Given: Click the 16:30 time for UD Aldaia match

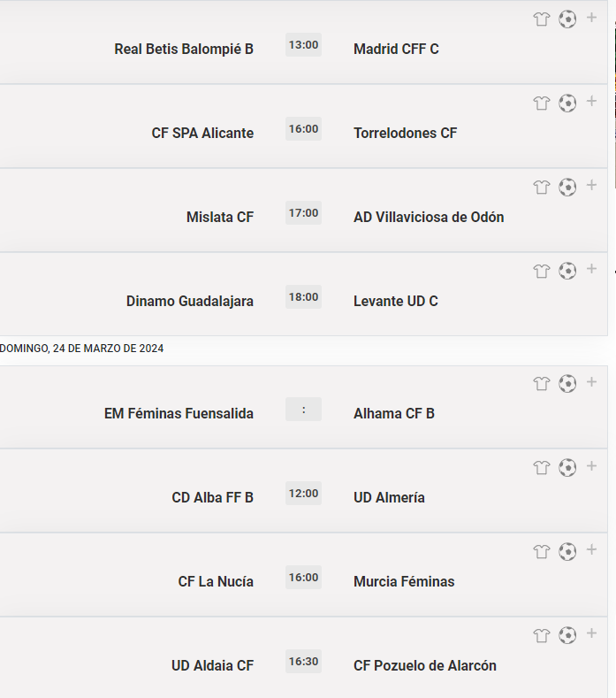Looking at the screenshot, I should 303,662.
